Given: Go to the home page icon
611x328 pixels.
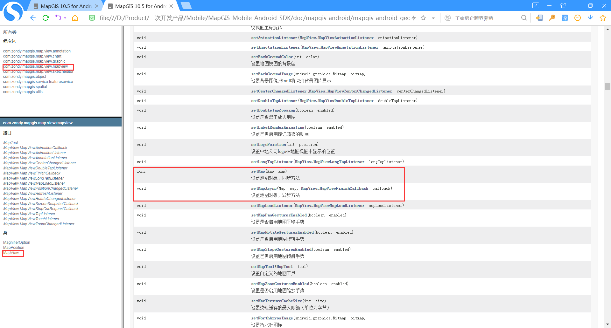Looking at the screenshot, I should click(x=75, y=18).
